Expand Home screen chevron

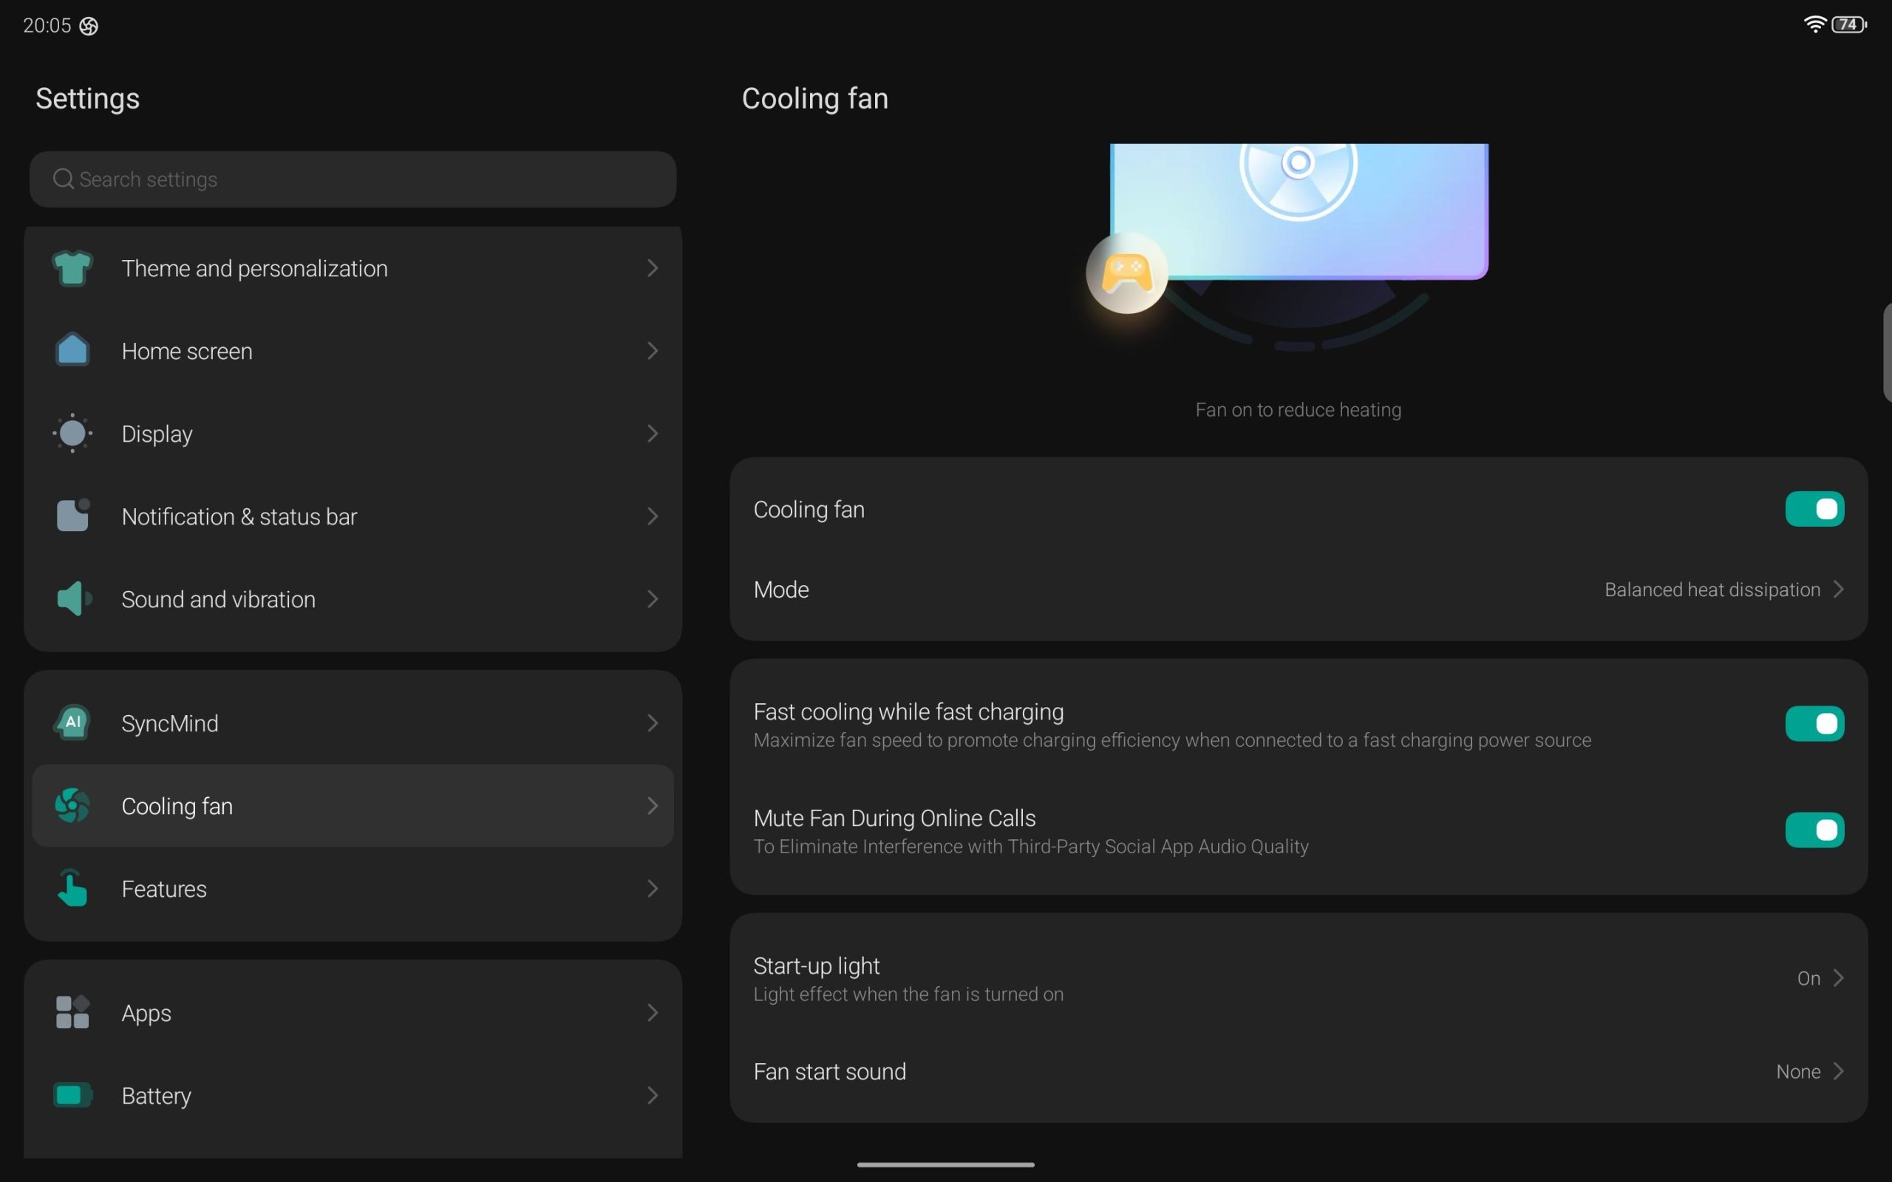pyautogui.click(x=652, y=350)
